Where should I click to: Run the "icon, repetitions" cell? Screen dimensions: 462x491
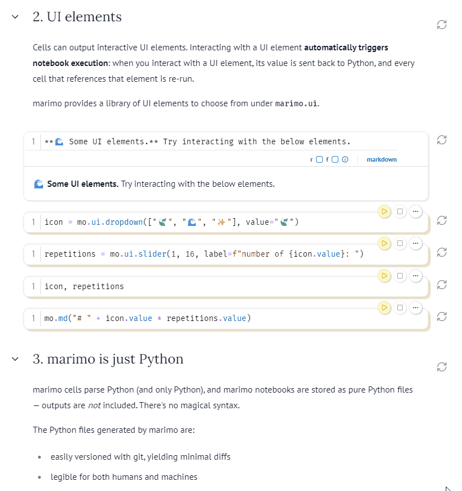(384, 275)
